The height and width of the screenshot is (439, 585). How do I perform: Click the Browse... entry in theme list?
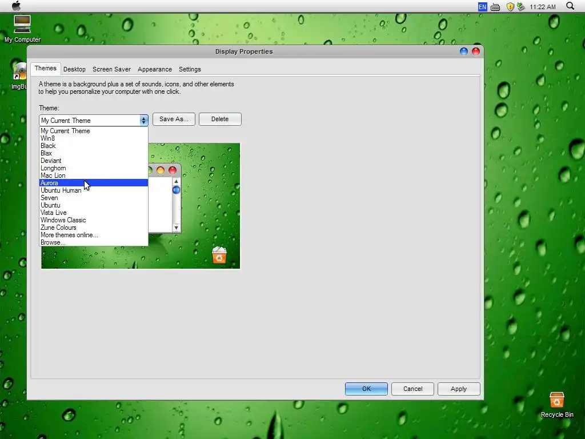pyautogui.click(x=94, y=242)
